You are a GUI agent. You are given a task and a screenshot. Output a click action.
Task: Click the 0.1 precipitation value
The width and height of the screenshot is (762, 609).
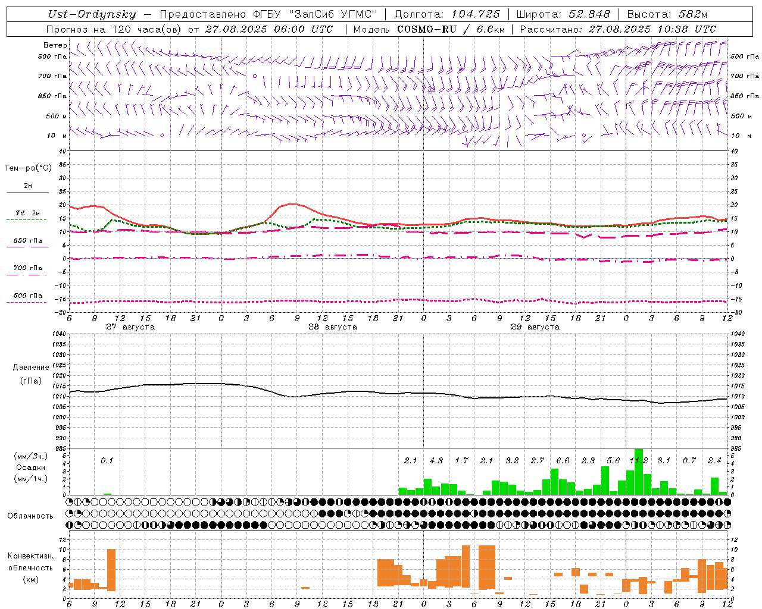pos(107,460)
